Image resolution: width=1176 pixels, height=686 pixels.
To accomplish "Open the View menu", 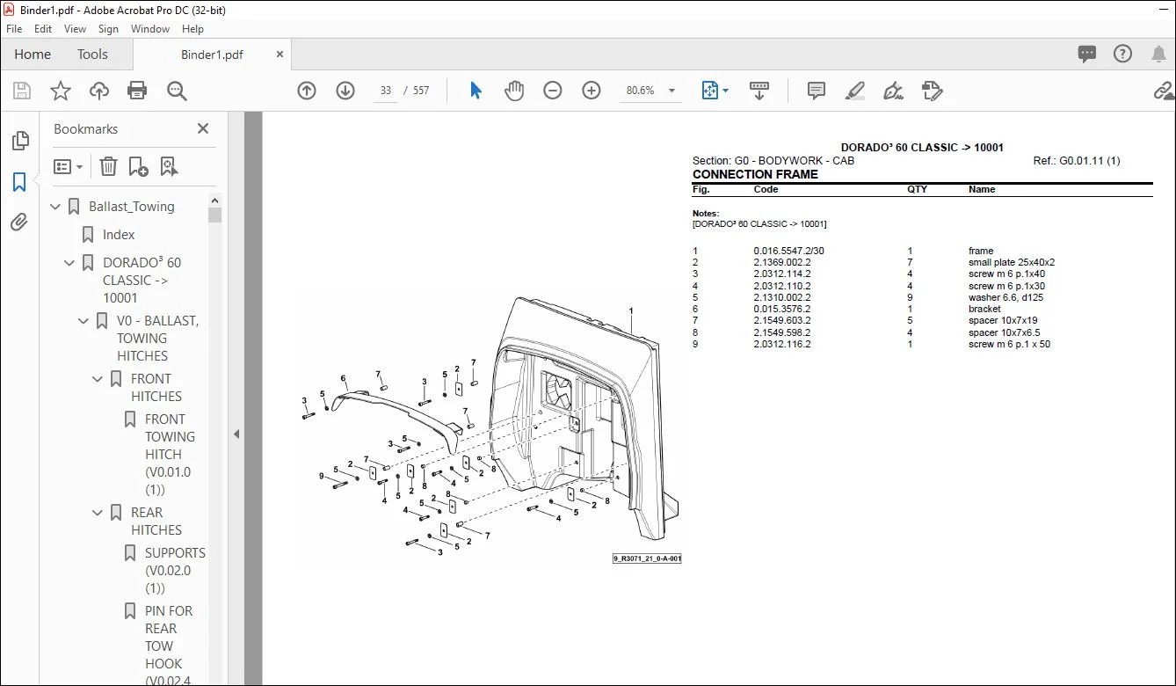I will pos(76,29).
